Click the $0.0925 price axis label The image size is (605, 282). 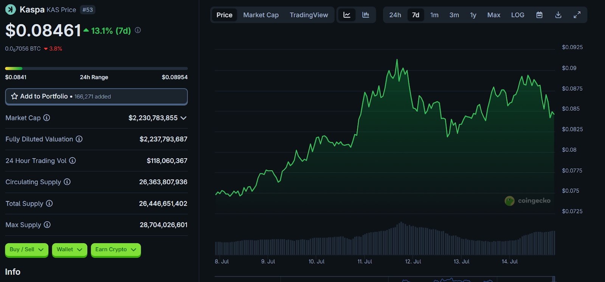coord(572,47)
